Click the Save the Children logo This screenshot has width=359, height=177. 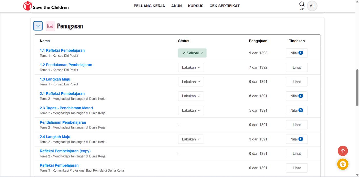pyautogui.click(x=46, y=6)
